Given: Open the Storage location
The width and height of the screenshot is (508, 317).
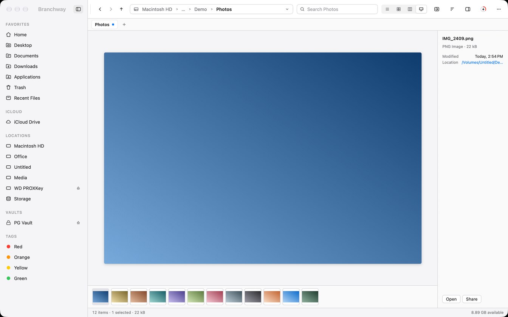Looking at the screenshot, I should tap(44, 199).
